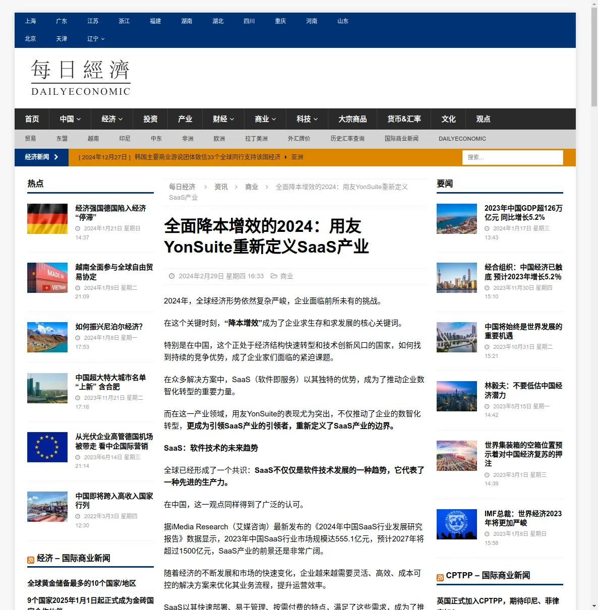This screenshot has height=610, width=598.
Task: Expand the 财经 menu dropdown
Action: point(223,119)
